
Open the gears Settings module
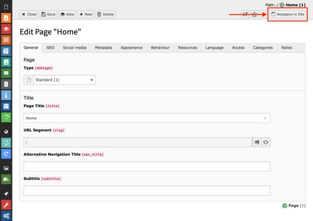coord(6,216)
